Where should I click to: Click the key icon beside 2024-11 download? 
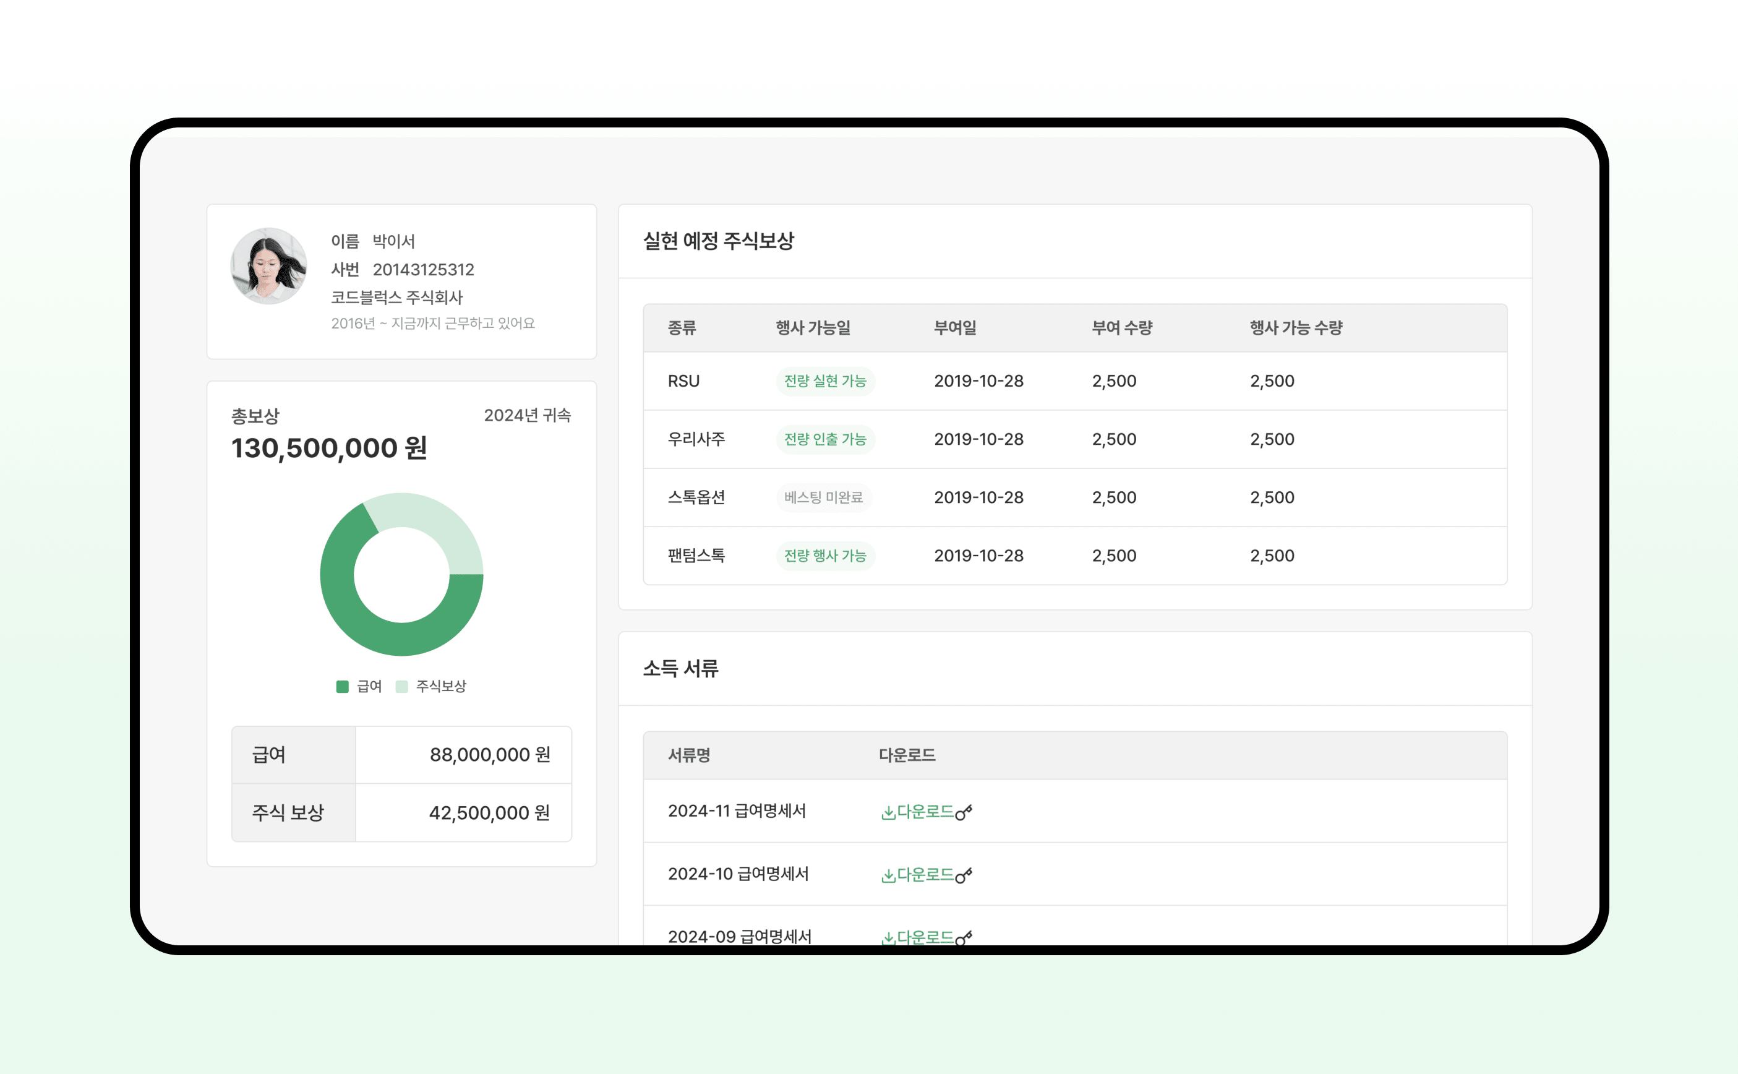point(964,812)
